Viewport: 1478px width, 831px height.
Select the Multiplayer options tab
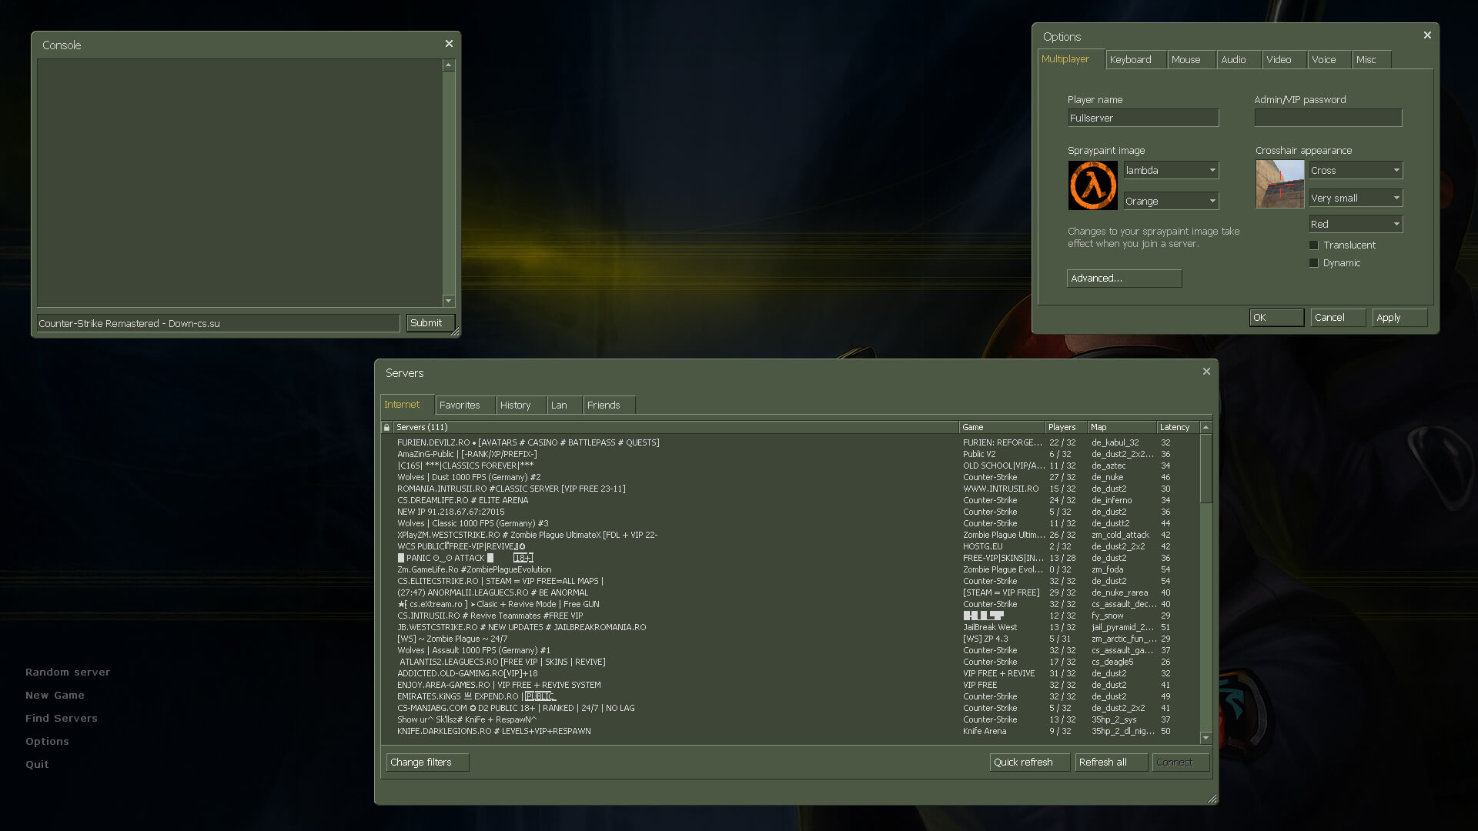pyautogui.click(x=1071, y=59)
